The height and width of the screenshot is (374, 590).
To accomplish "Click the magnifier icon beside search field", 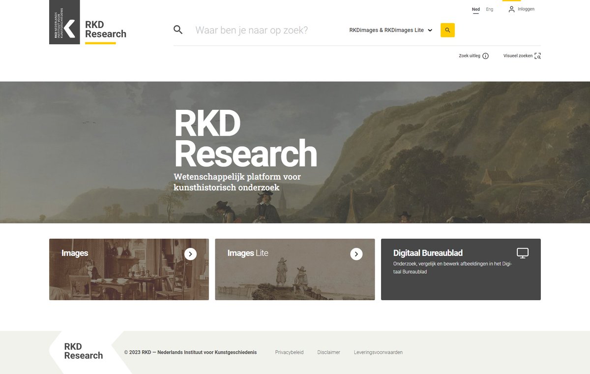I will 178,30.
